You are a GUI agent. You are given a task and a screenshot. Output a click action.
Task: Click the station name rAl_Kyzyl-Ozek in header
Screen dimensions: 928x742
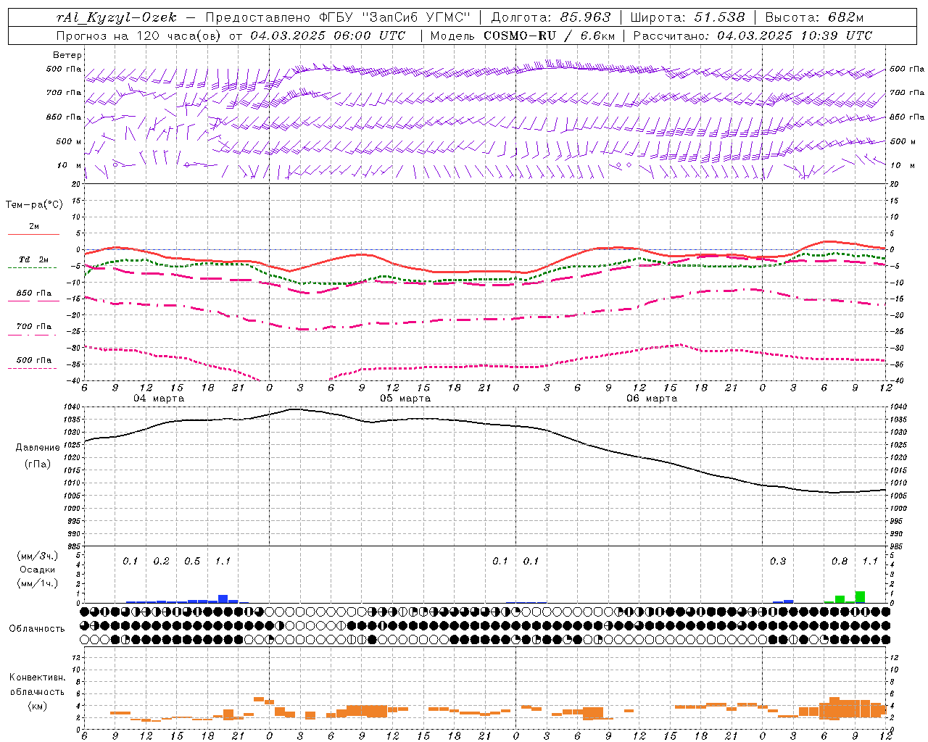[117, 18]
